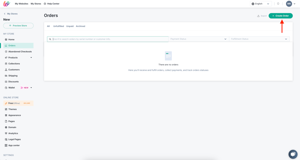Select Orders in the sidebar
The image size is (300, 160).
pyautogui.click(x=18, y=45)
